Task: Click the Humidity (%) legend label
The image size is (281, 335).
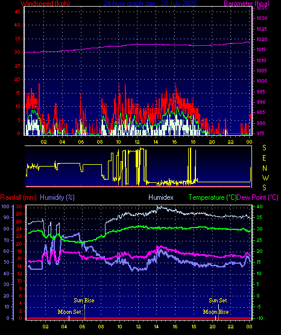Action: tap(57, 197)
